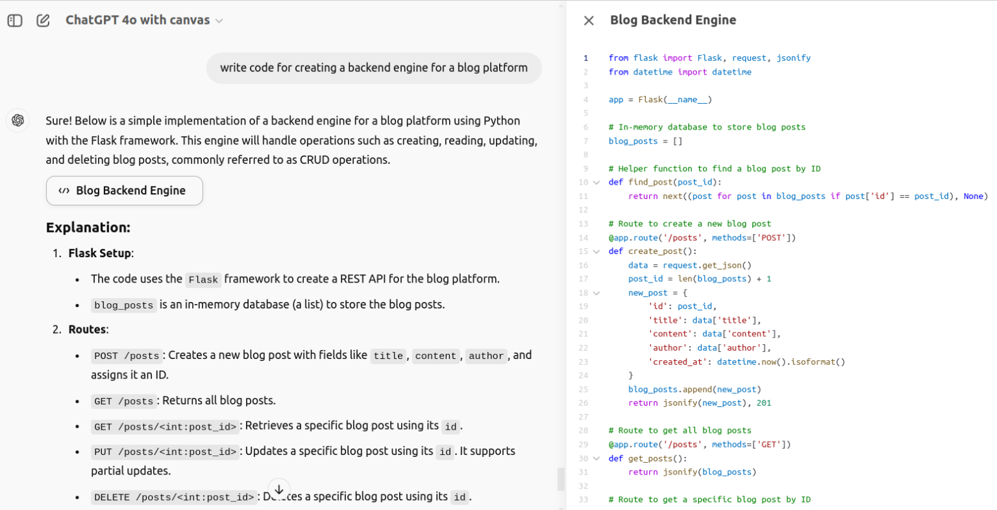Click the ChatGPT logo avatar beside the response
Screen dimensions: 997x510
point(18,121)
